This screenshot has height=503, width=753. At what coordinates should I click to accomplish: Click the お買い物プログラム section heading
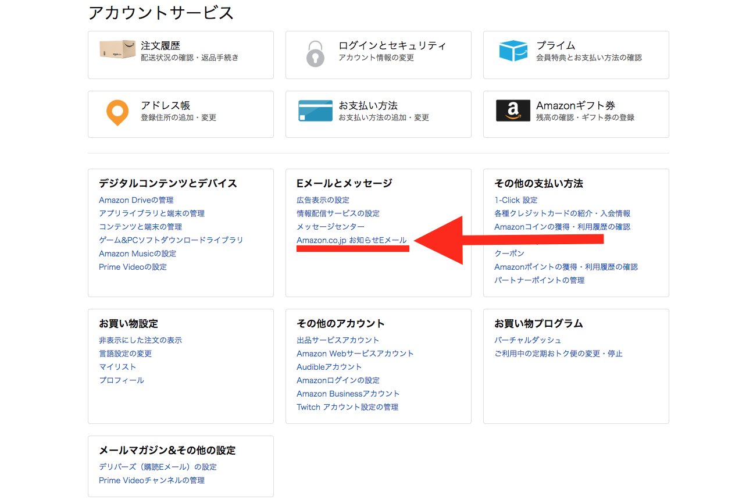tap(538, 323)
